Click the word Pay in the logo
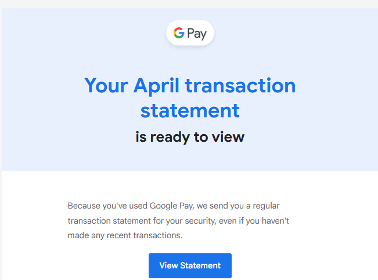378x280 pixels. click(x=197, y=34)
